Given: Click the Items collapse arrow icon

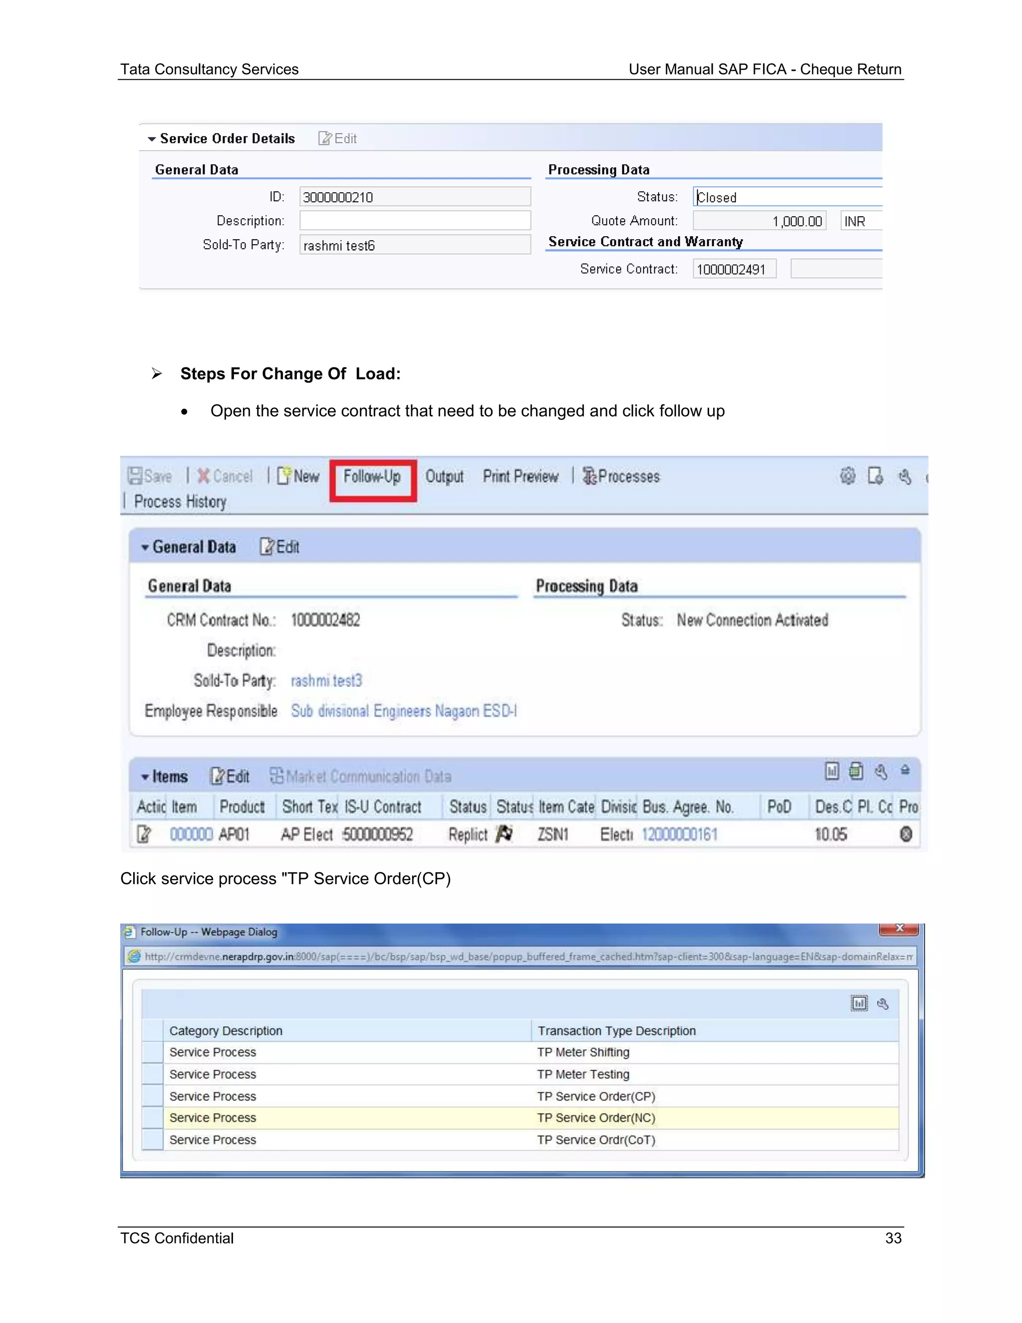Looking at the screenshot, I should (905, 770).
